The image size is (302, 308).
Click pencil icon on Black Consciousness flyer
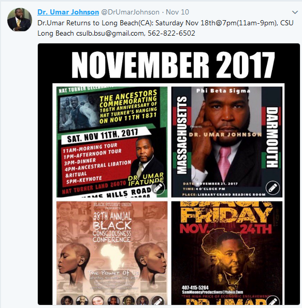pos(158,301)
